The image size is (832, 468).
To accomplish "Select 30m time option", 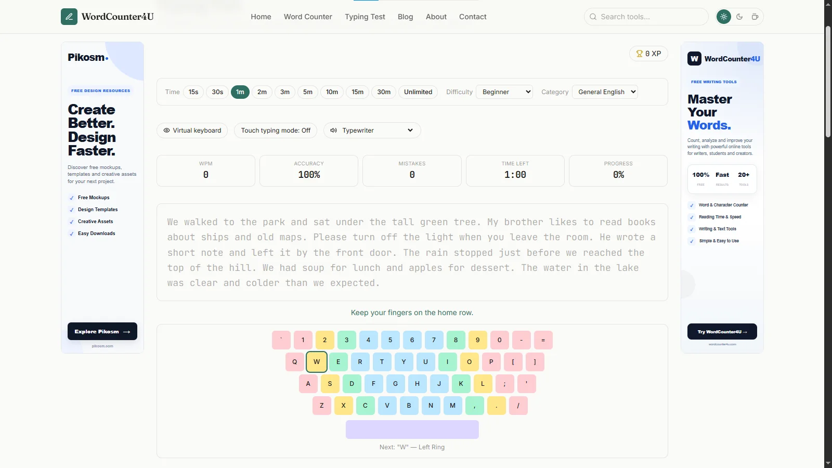I will pyautogui.click(x=384, y=92).
